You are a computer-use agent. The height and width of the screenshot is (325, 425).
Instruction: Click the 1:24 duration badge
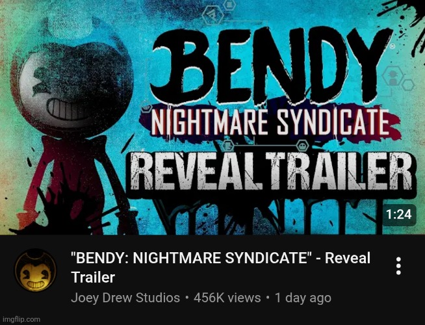pyautogui.click(x=399, y=215)
